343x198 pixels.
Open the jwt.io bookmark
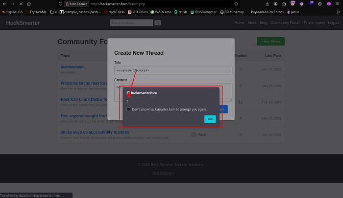click(293, 12)
